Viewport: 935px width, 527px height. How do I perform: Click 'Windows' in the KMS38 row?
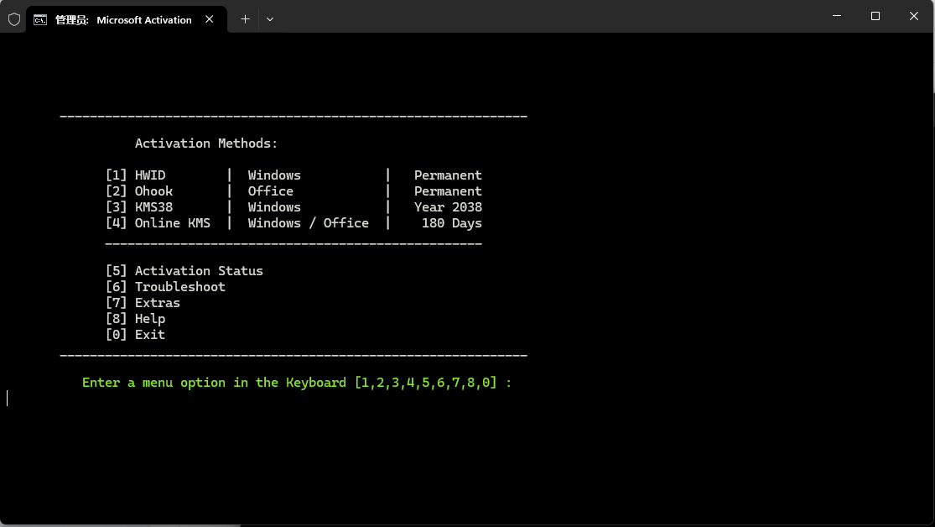[274, 207]
